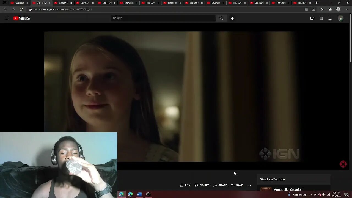
Task: Open the notifications bell
Action: pyautogui.click(x=330, y=18)
